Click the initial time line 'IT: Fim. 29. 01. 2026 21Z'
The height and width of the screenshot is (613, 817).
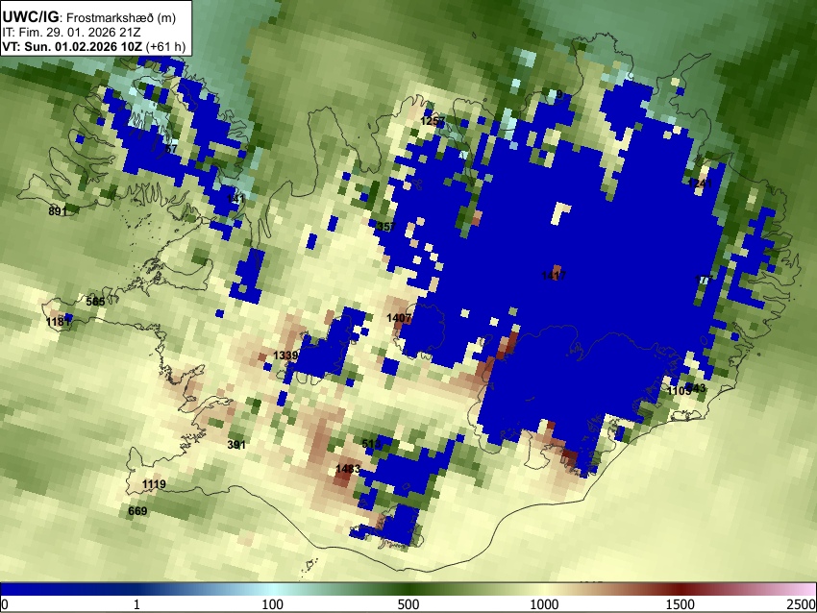pos(71,33)
